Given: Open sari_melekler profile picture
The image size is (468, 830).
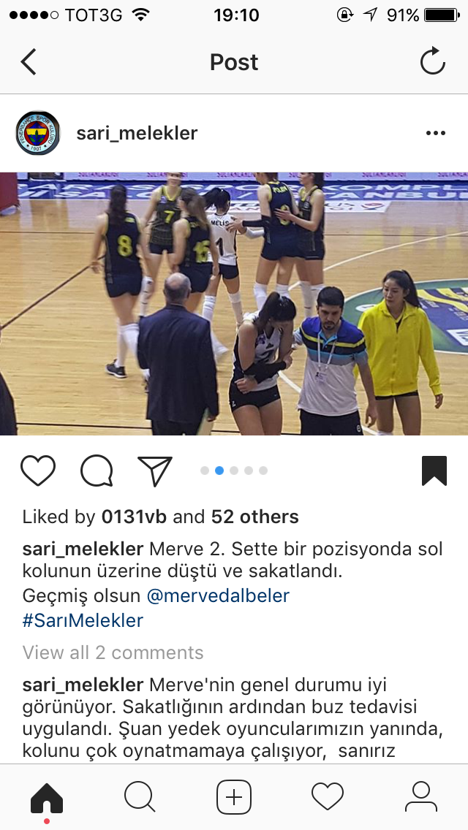Looking at the screenshot, I should pyautogui.click(x=37, y=133).
